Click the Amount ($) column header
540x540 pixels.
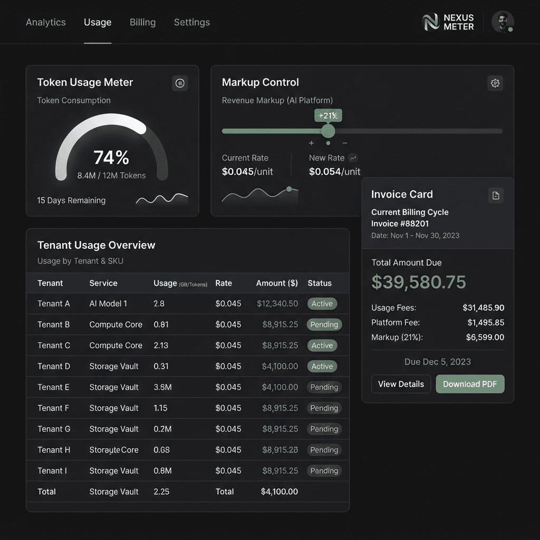coord(277,283)
